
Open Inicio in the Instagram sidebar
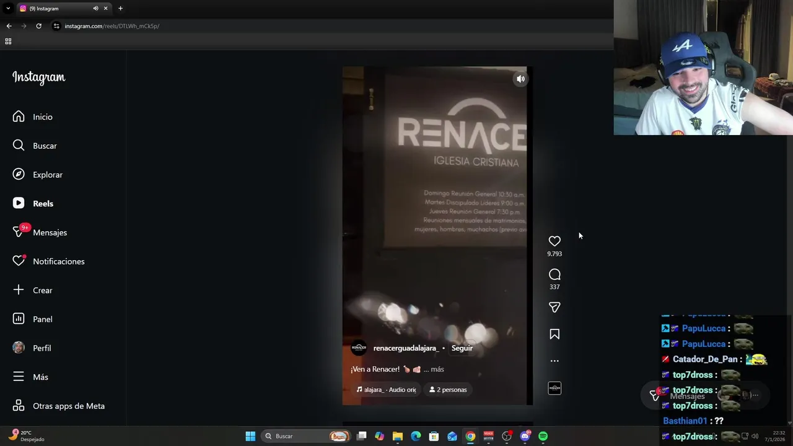click(x=33, y=116)
